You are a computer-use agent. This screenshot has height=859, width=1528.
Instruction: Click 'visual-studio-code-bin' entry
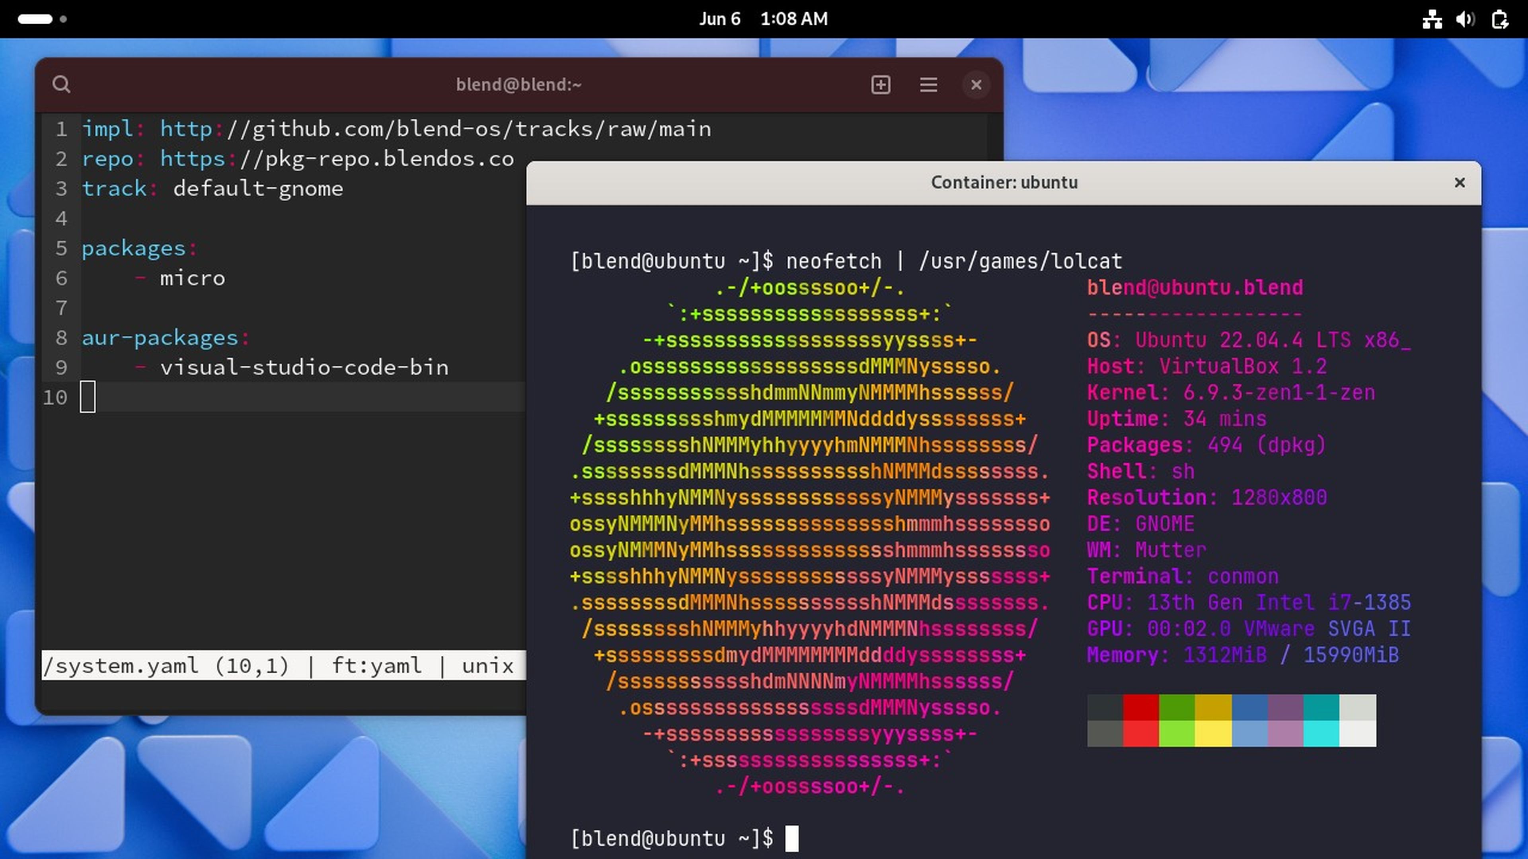tap(304, 367)
